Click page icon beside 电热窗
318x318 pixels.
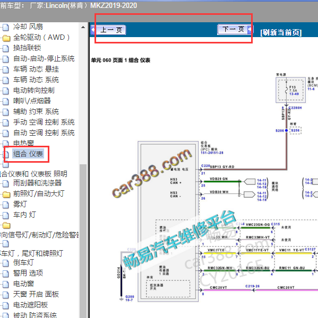6,144
